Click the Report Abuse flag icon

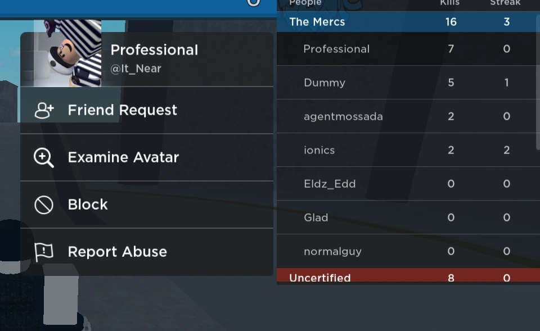pyautogui.click(x=44, y=252)
